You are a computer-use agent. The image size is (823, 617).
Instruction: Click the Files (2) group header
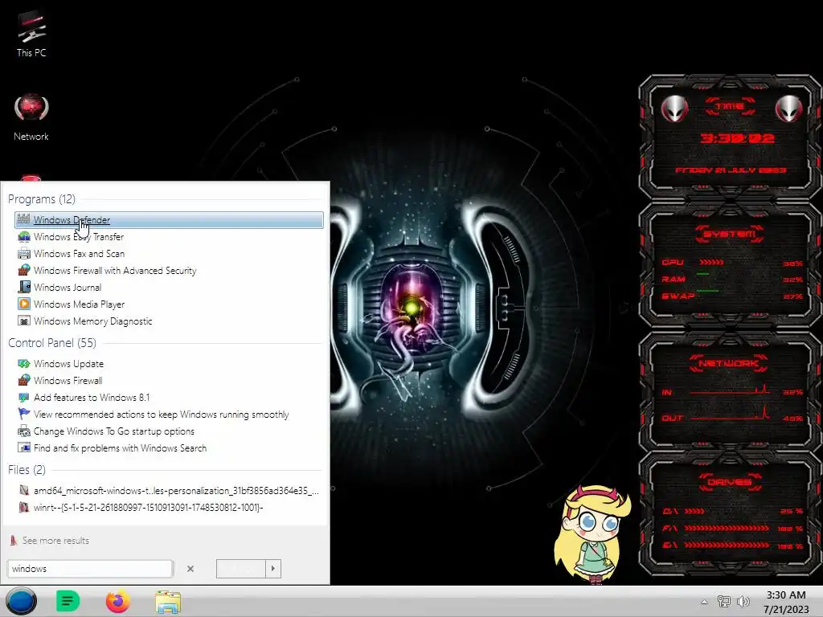(x=27, y=470)
